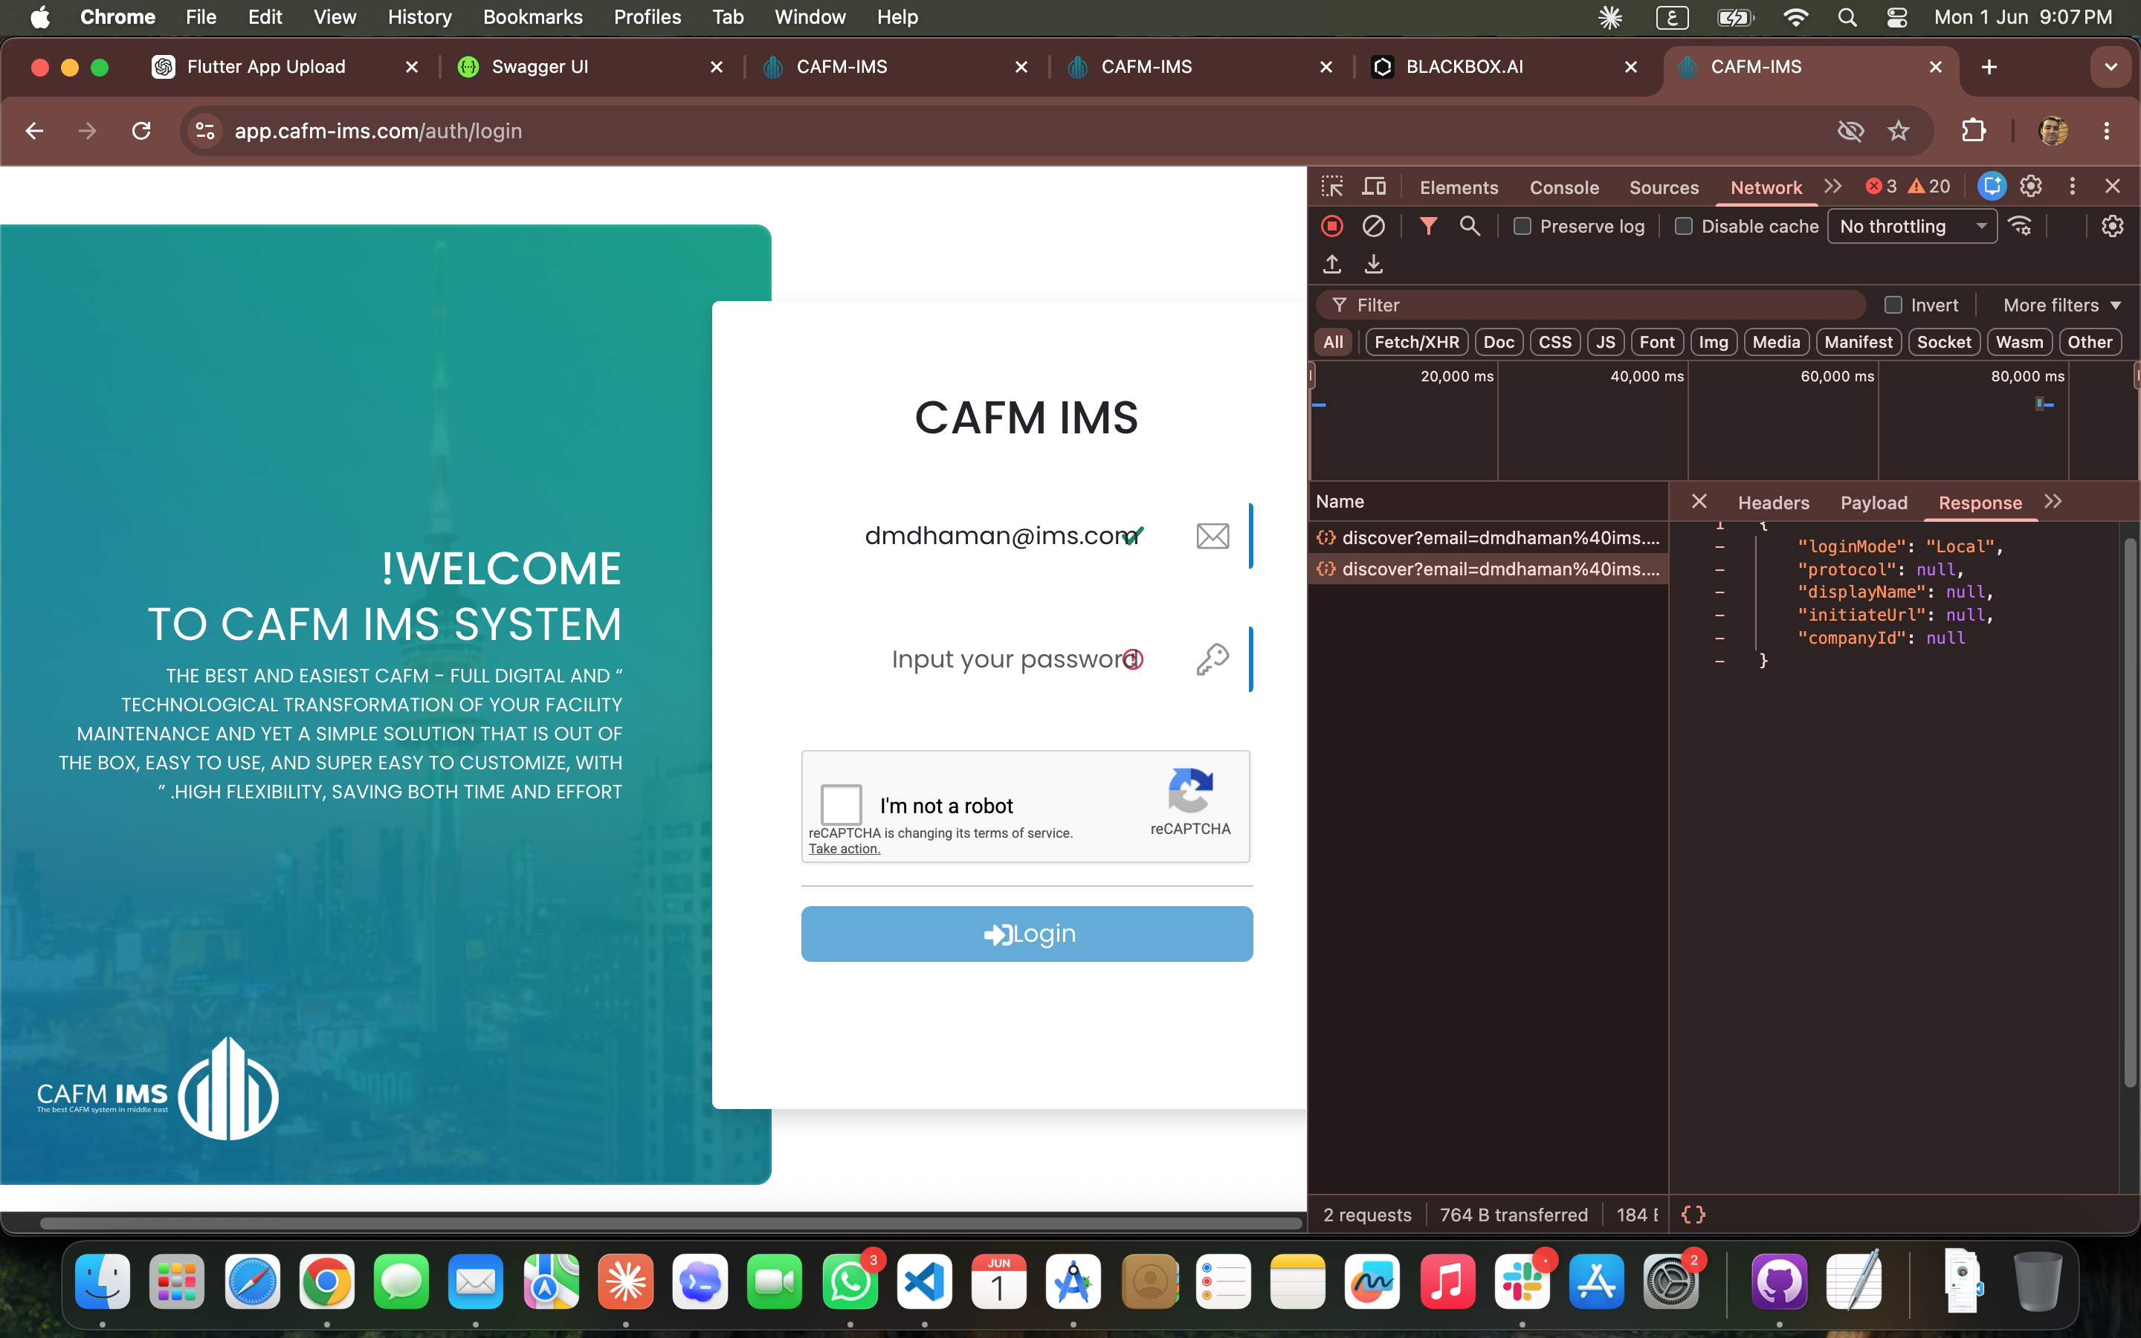The image size is (2141, 1338).
Task: Switch to the Sources panel tab
Action: tap(1664, 187)
